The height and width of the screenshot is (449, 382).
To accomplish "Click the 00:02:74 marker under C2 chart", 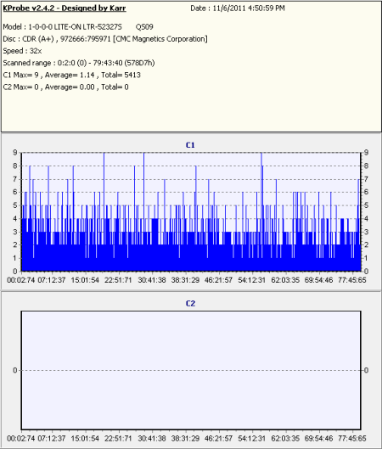I will pos(21,439).
